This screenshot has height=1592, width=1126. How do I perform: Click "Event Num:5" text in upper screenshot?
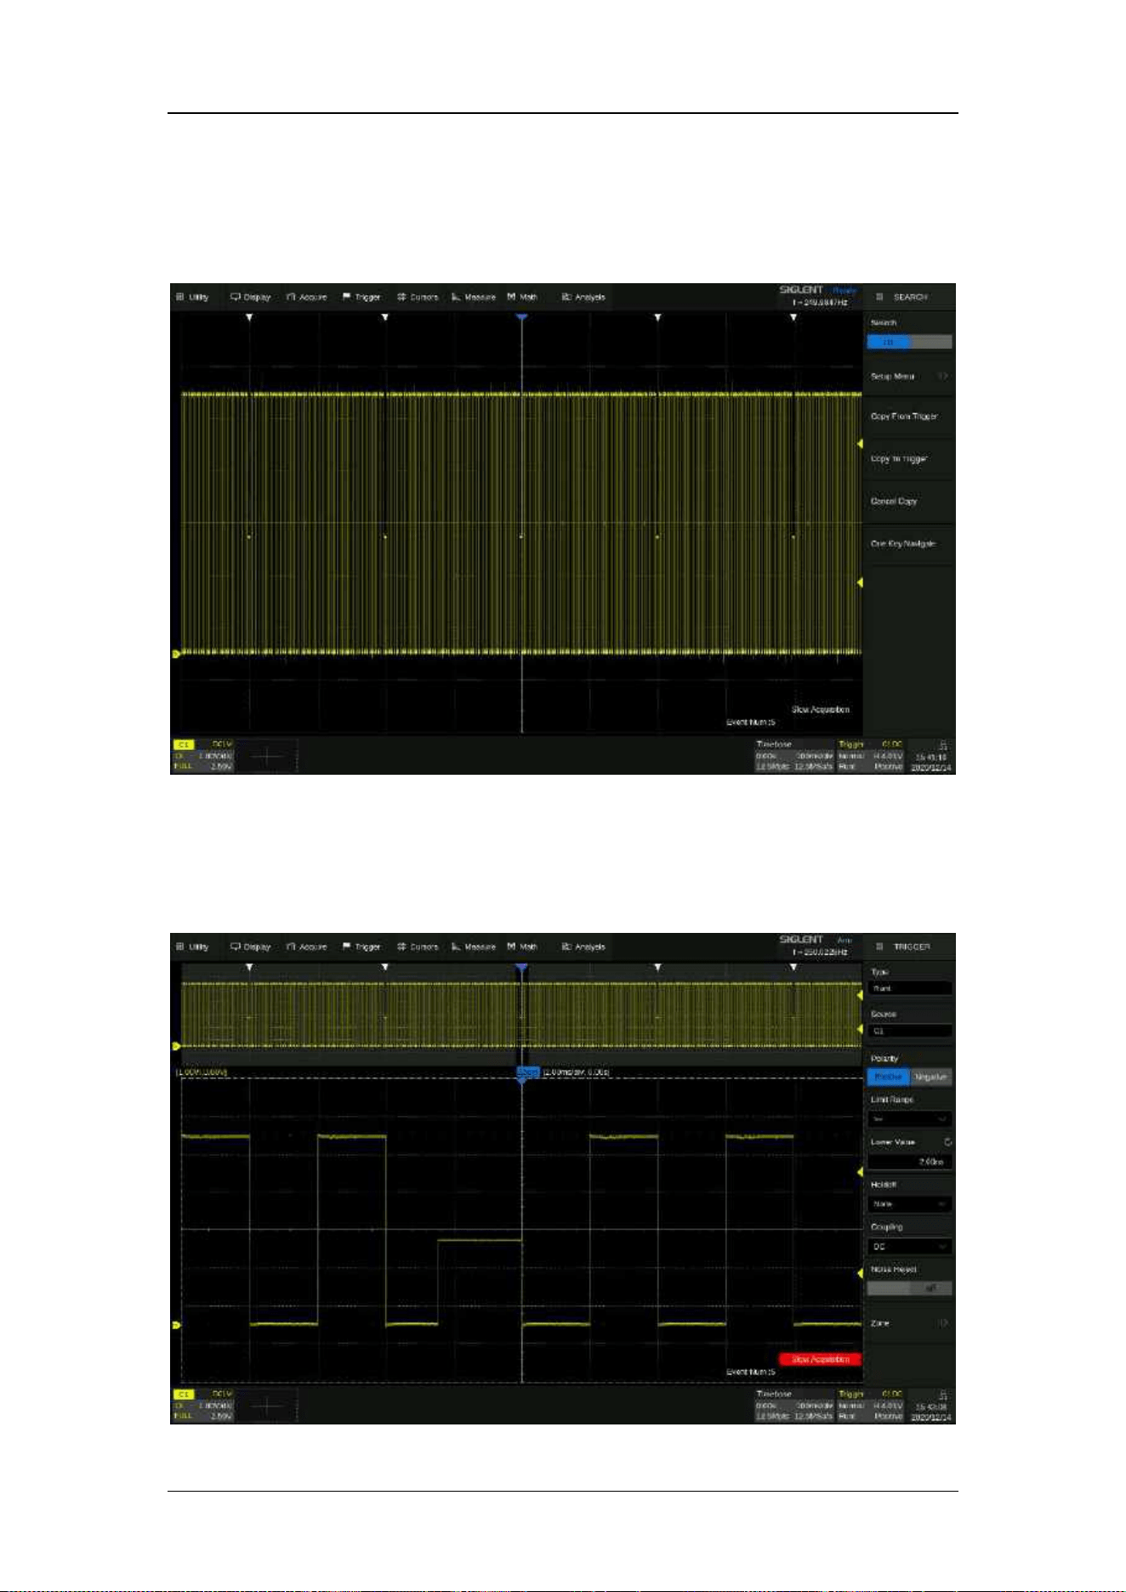point(751,722)
